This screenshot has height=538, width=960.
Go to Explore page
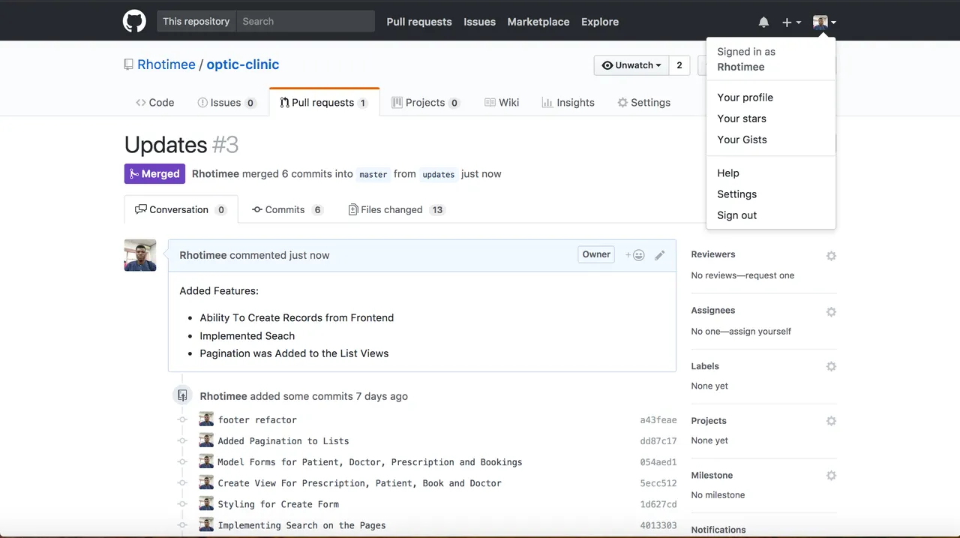click(x=600, y=22)
